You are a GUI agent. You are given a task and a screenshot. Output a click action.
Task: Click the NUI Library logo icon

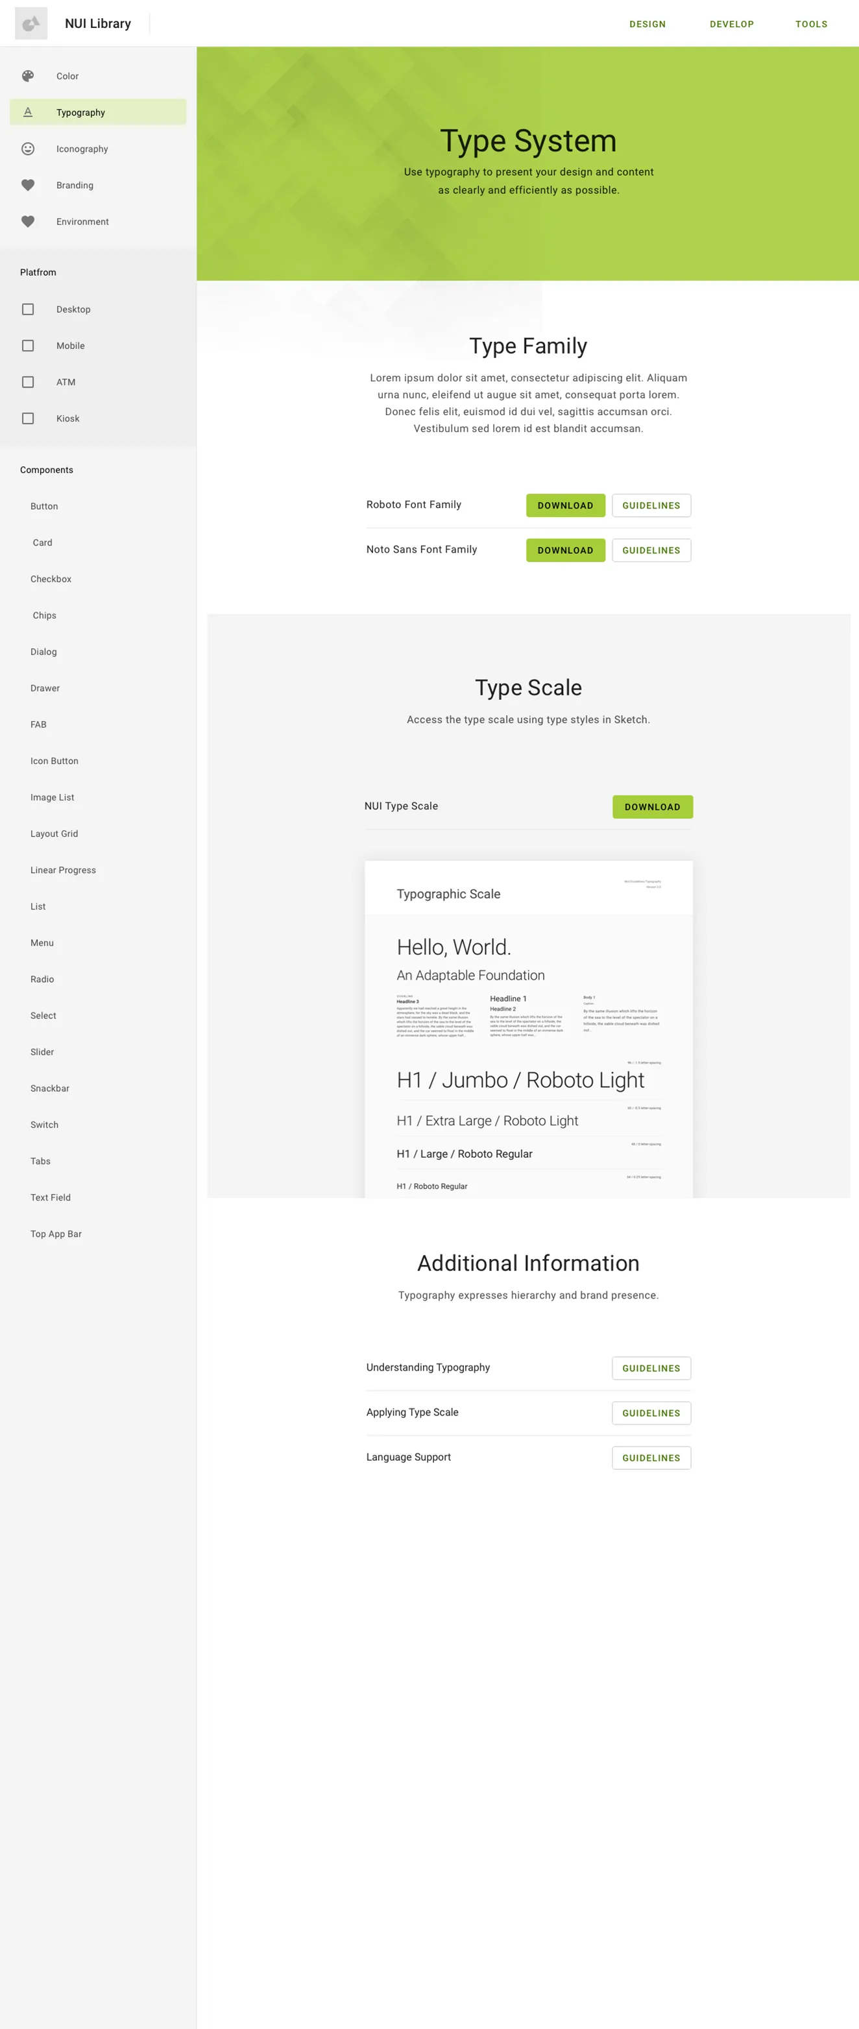30,23
